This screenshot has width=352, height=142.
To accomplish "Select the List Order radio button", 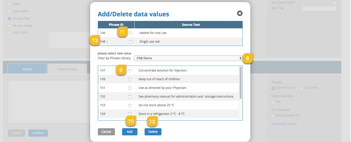I will (x=302, y=88).
